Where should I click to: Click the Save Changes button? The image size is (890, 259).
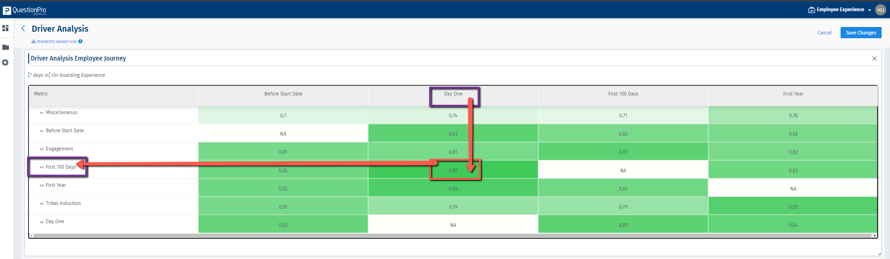pos(861,33)
